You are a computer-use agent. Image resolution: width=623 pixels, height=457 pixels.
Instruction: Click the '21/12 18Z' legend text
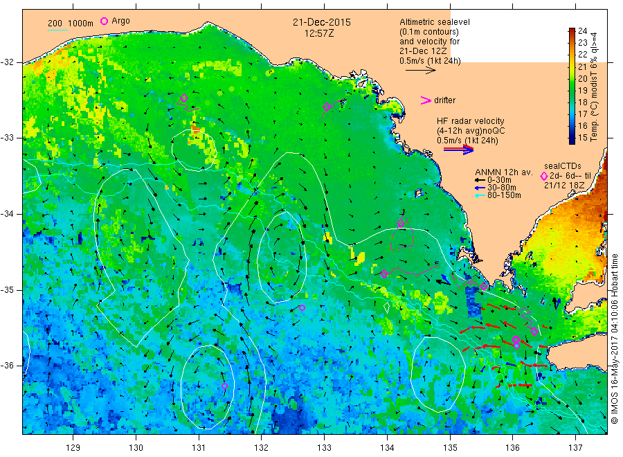[564, 186]
